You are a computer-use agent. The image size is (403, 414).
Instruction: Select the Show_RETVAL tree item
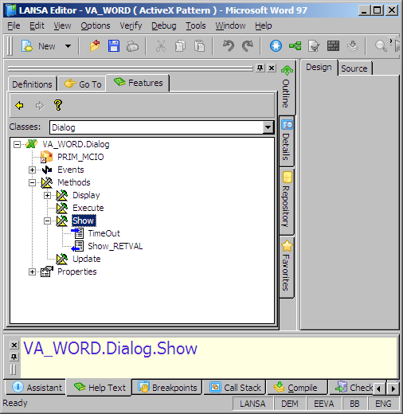115,246
